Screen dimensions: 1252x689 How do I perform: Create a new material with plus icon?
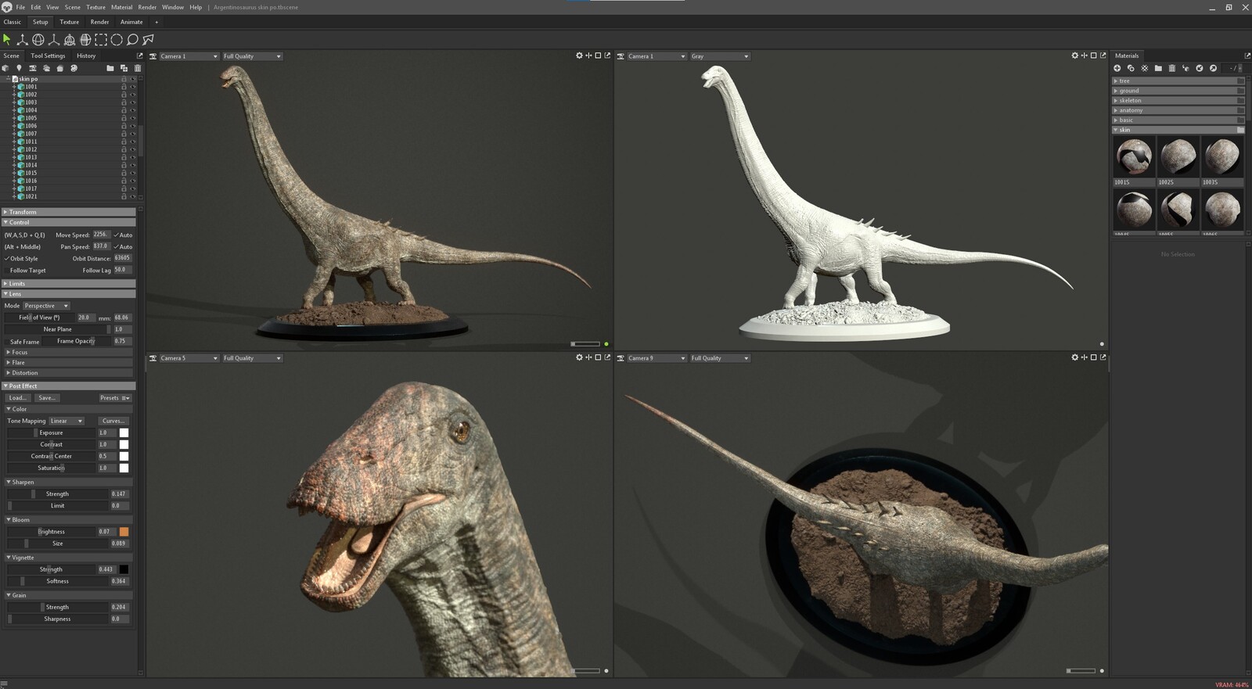tap(1117, 68)
